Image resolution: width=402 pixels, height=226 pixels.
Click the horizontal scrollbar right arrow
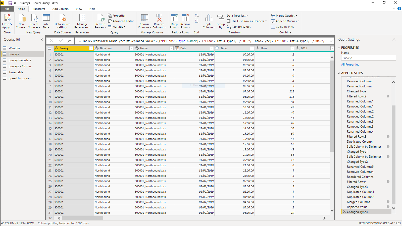324,218
